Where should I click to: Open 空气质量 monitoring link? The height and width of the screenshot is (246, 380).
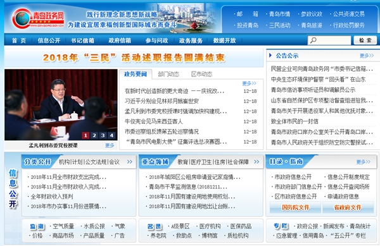(63, 226)
